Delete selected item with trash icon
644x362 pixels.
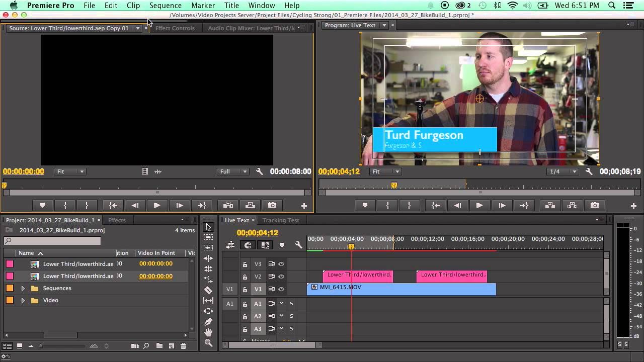click(x=183, y=346)
